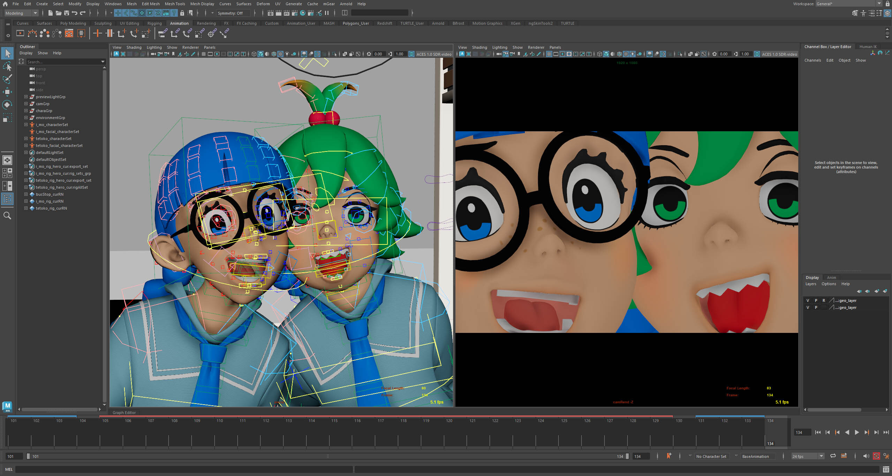Open the Mesh Tools menu
Viewport: 892px width, 476px height.
175,4
